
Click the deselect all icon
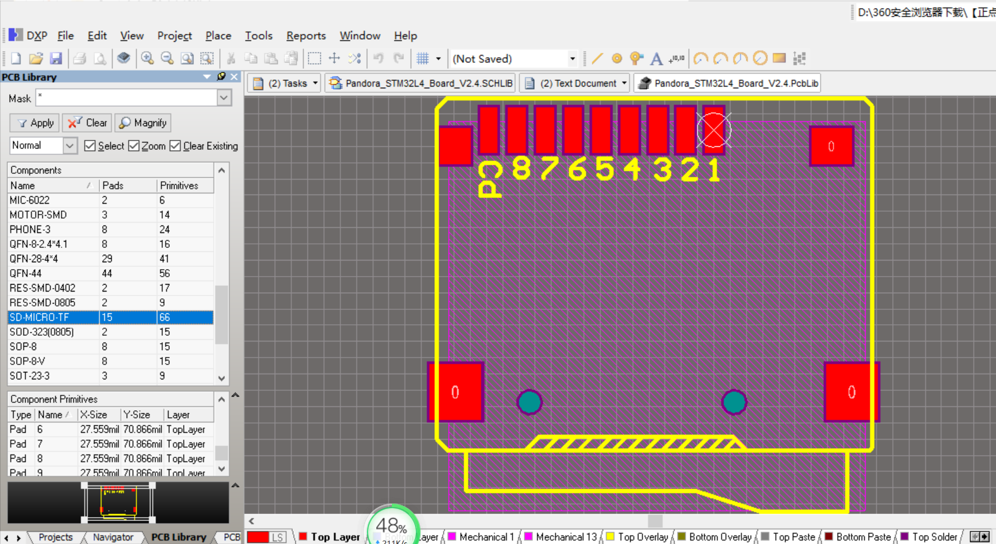pyautogui.click(x=355, y=59)
